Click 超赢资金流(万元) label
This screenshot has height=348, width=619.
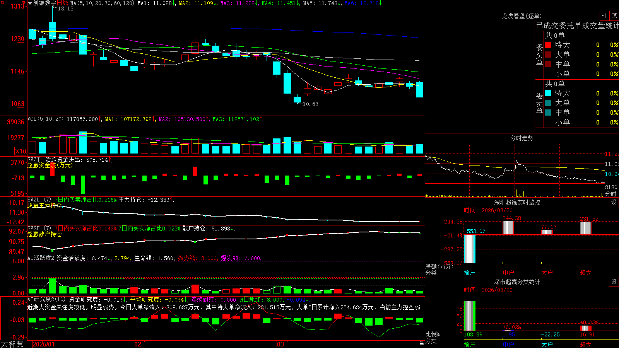[50, 165]
